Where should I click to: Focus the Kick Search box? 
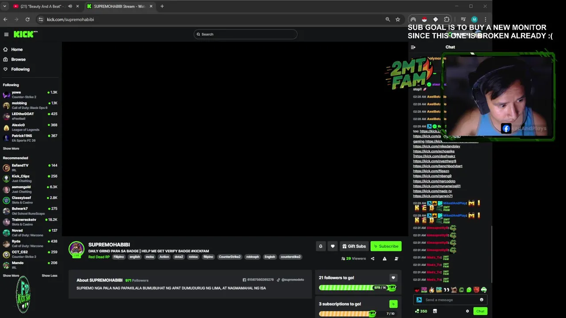click(x=245, y=34)
